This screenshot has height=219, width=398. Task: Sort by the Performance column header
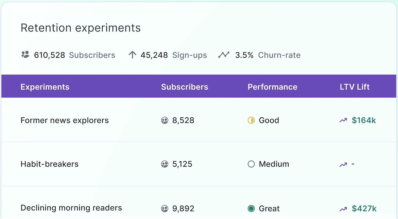click(272, 87)
